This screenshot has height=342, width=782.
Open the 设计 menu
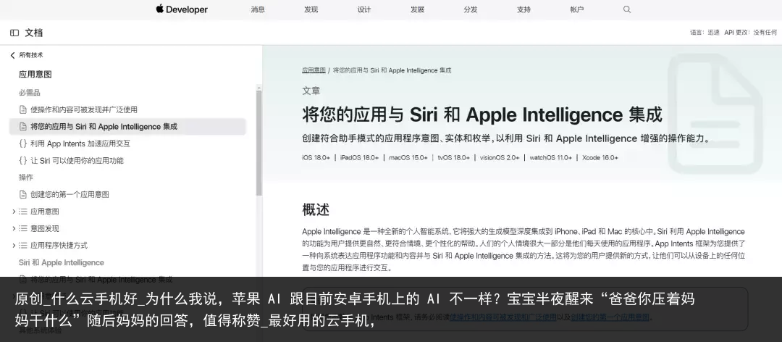tap(364, 9)
